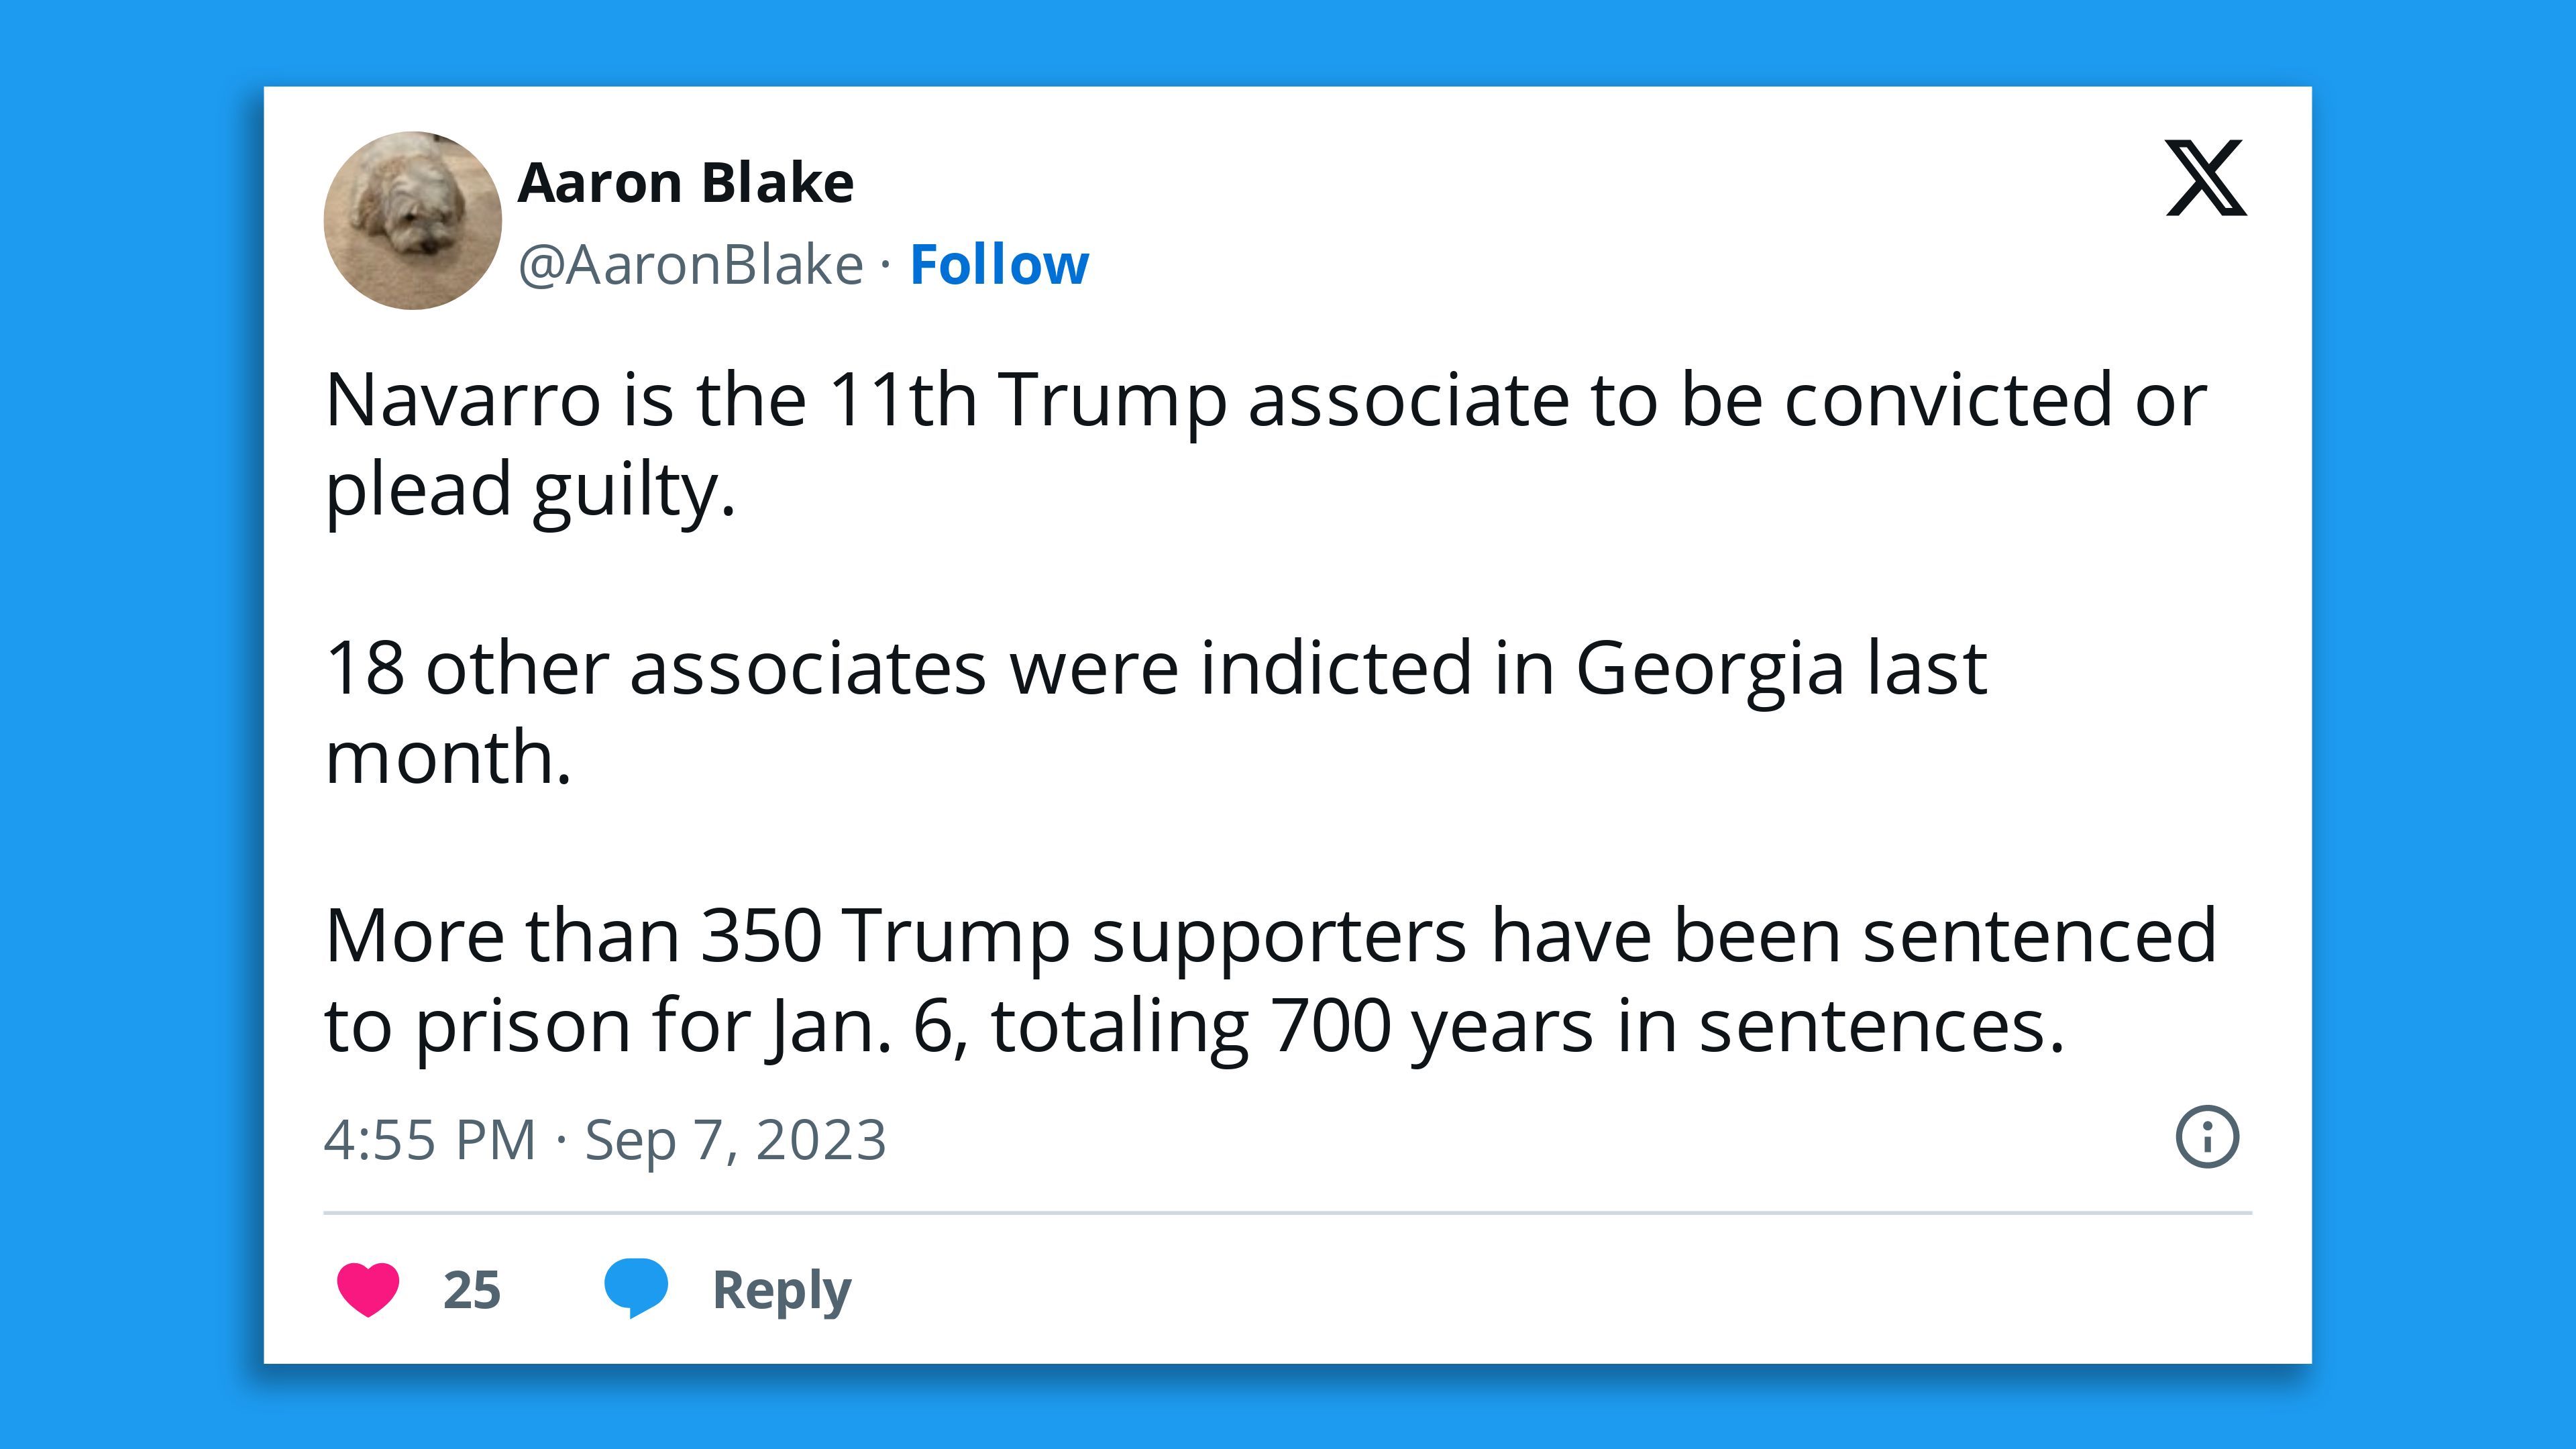
Task: Click the word "Georgia" in the tweet
Action: tap(1709, 668)
